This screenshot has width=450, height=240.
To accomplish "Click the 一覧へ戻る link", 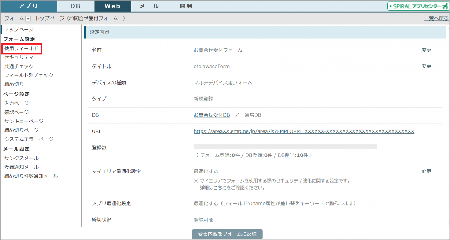I will [436, 18].
